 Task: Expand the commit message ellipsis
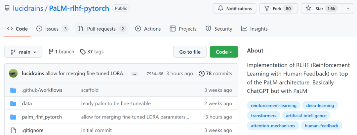[135, 74]
